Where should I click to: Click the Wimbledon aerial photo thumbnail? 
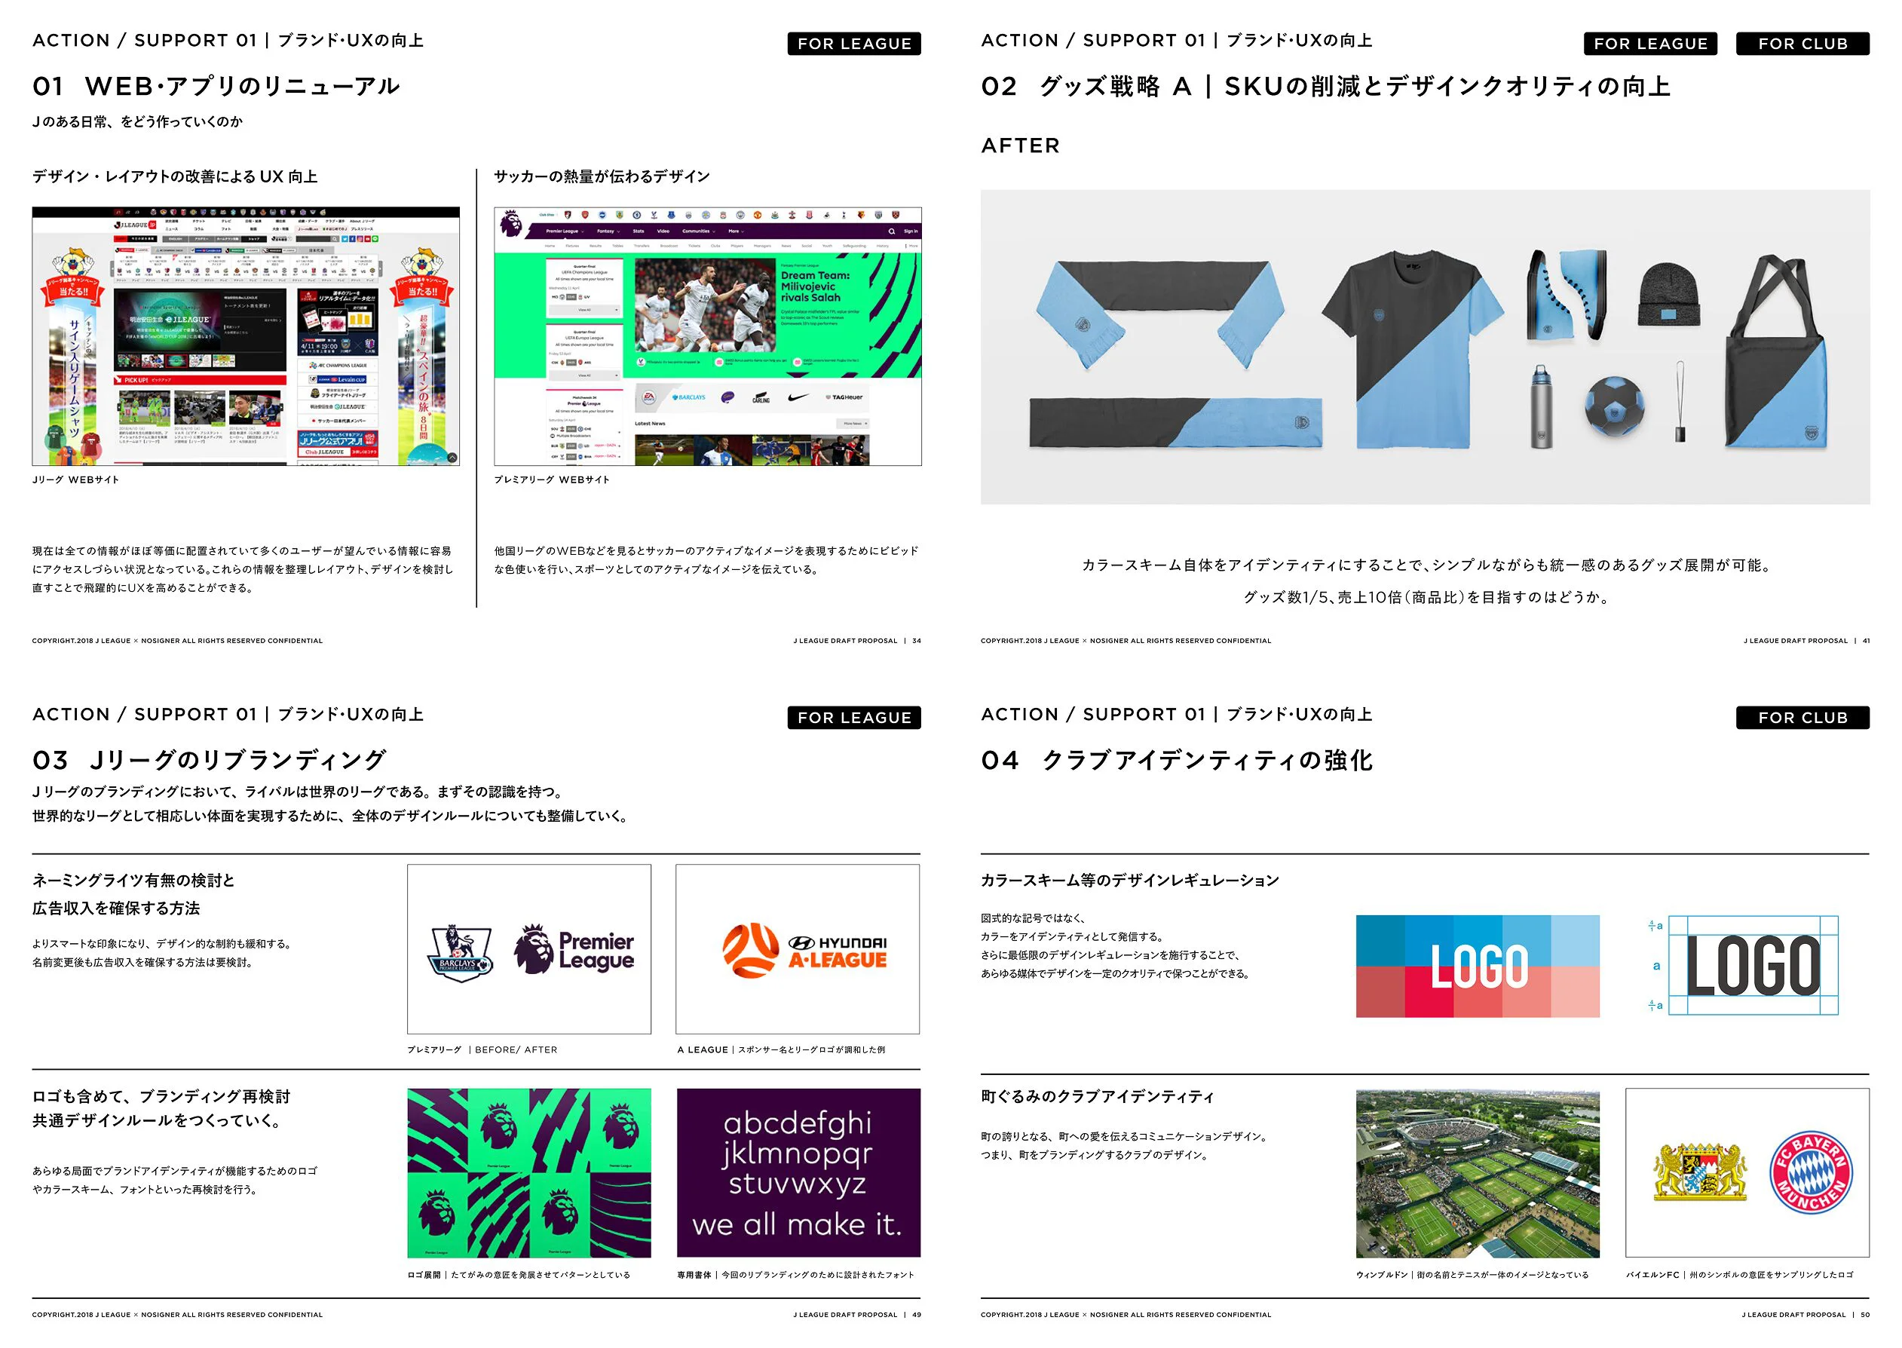click(1477, 1173)
